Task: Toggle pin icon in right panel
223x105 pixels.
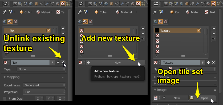Action: (155, 12)
